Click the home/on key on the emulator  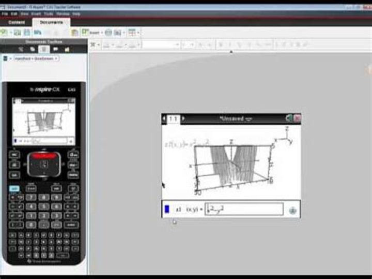tap(73, 155)
